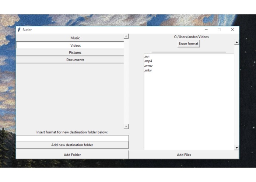Click the Butler feather window icon
Image resolution: width=256 pixels, height=182 pixels.
[x=19, y=30]
